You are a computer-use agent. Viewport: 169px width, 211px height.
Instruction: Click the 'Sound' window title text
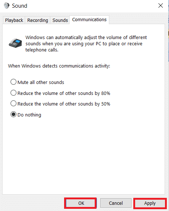point(20,6)
